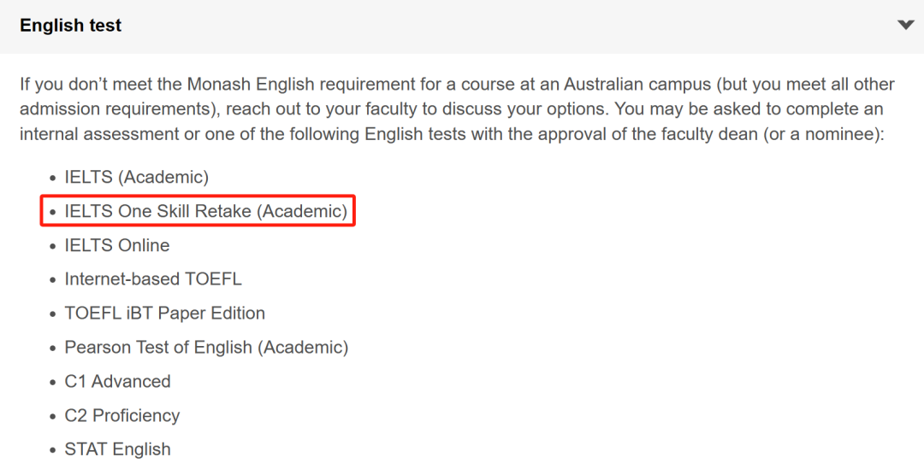Click the phrase "Monash English requirement"
This screenshot has height=463, width=924.
click(301, 84)
